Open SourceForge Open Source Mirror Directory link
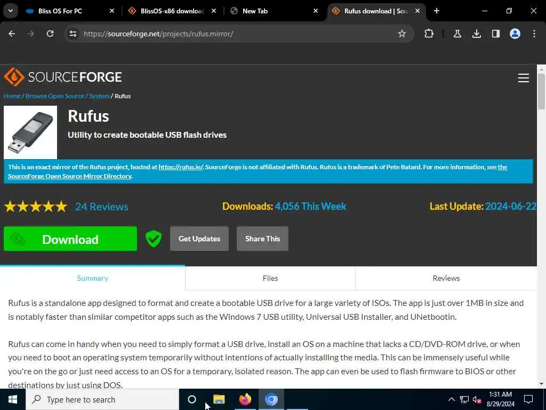Viewport: 546px width, 410px height. click(x=70, y=176)
